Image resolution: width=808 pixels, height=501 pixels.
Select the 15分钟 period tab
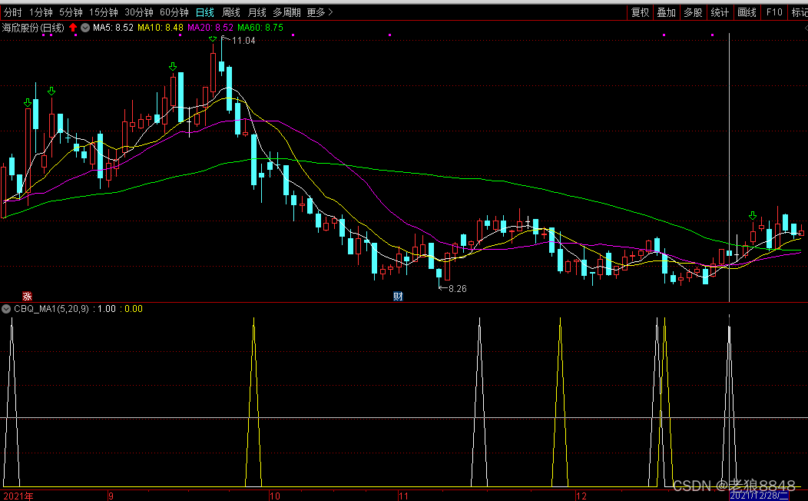[104, 12]
